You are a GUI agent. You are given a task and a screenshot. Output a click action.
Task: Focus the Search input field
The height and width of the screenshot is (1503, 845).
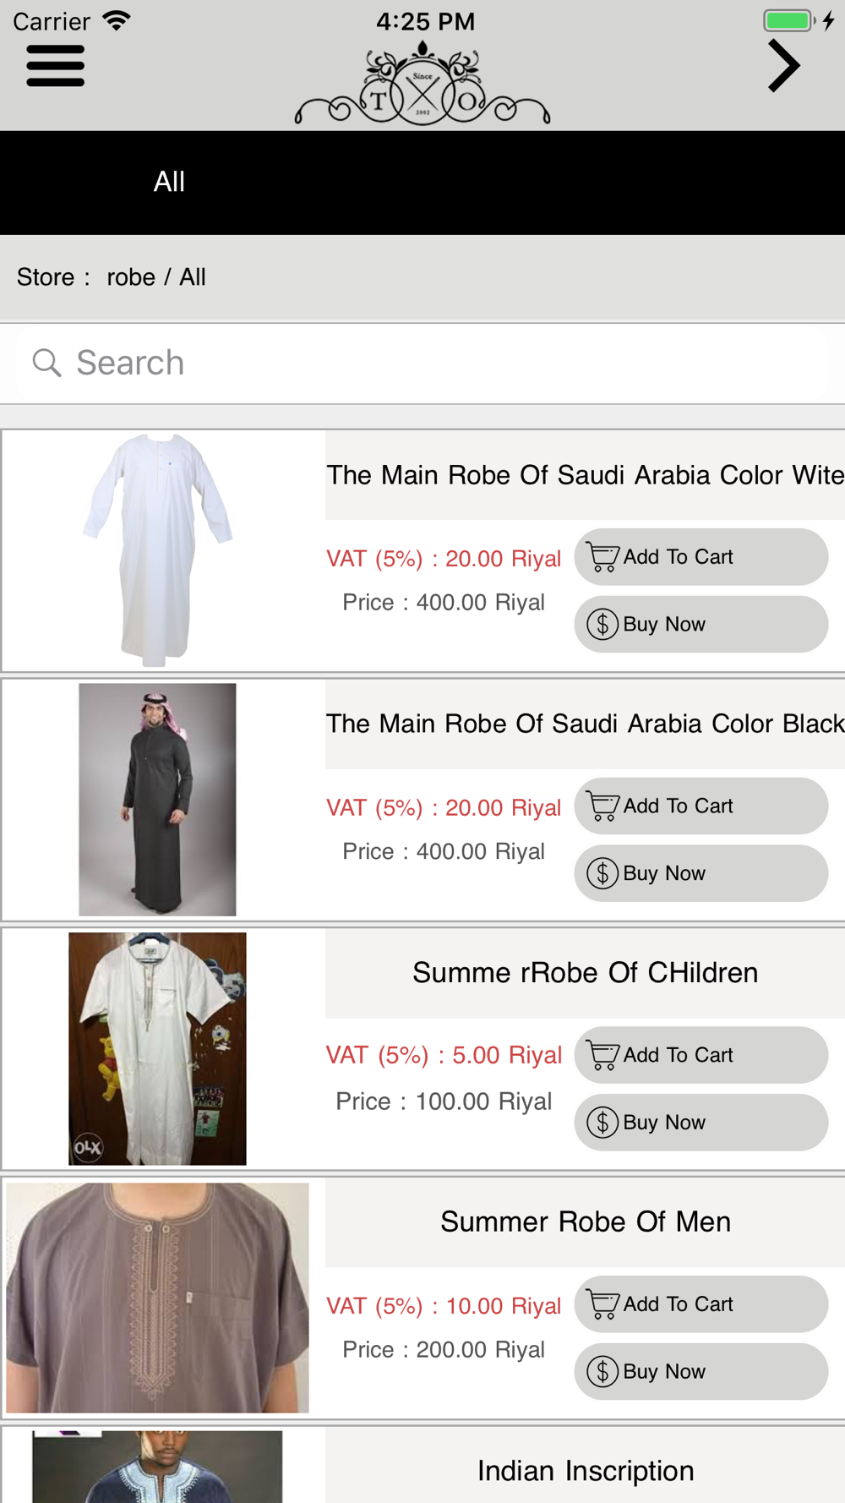[422, 363]
